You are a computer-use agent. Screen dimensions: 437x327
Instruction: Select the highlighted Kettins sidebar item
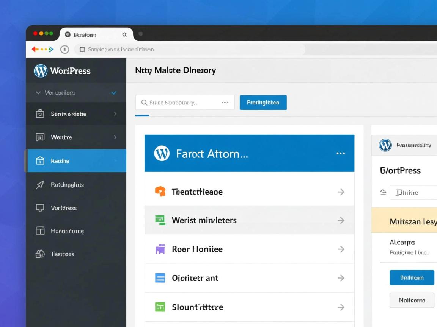click(76, 161)
